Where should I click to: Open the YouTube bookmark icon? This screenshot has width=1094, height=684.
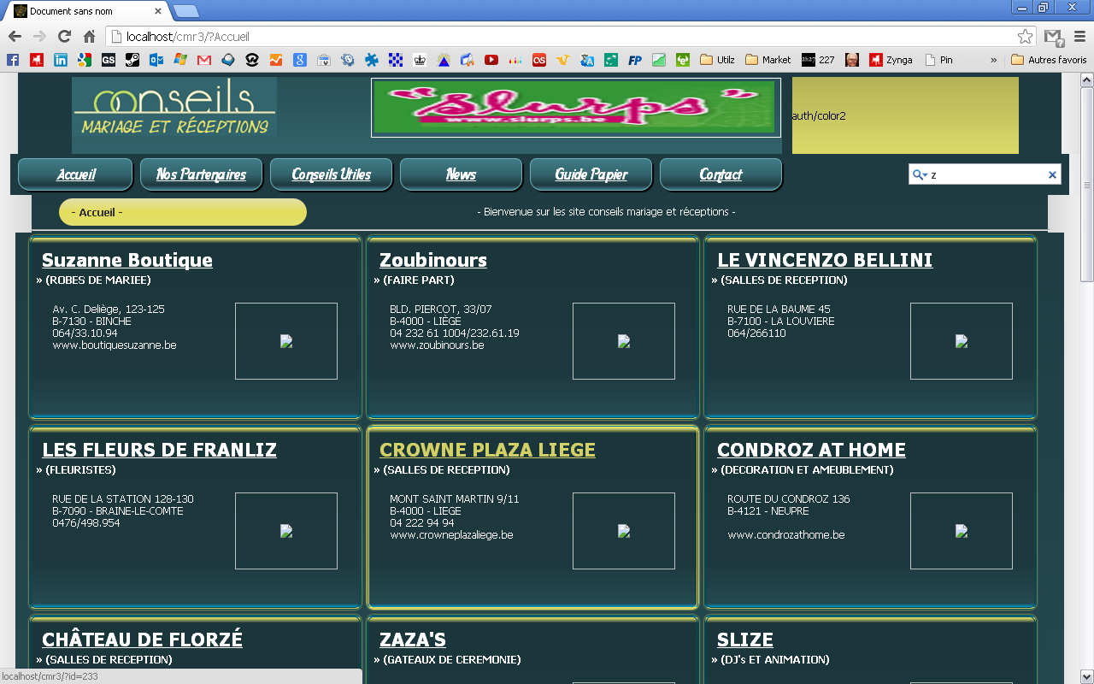(x=491, y=60)
